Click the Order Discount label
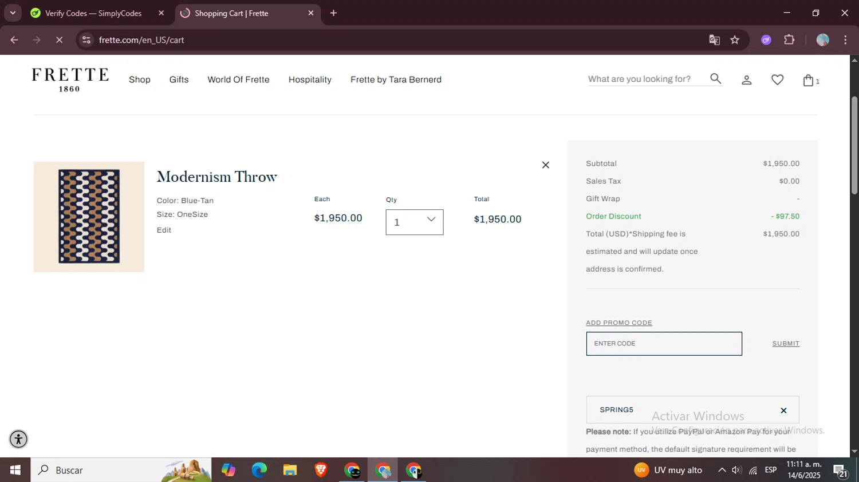The width and height of the screenshot is (859, 482). [x=613, y=216]
